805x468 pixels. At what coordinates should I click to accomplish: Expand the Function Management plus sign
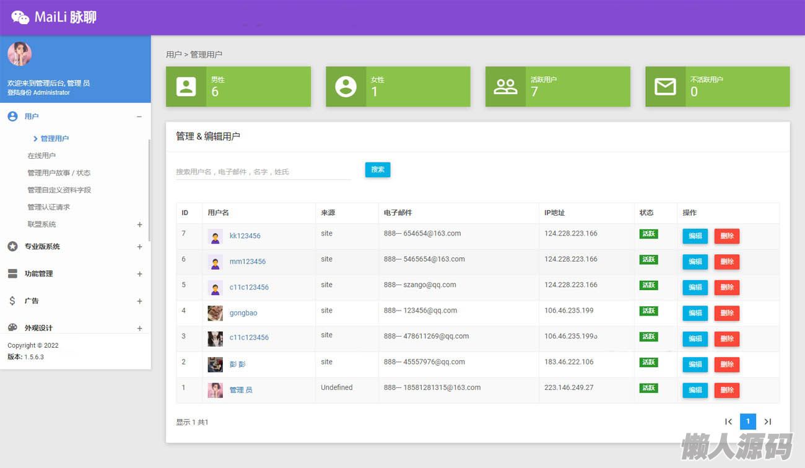click(139, 273)
